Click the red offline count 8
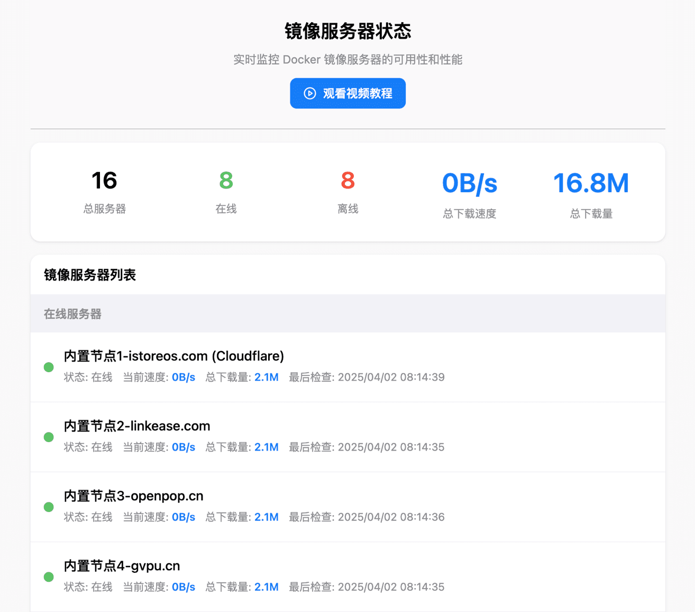The height and width of the screenshot is (612, 695). (x=348, y=181)
